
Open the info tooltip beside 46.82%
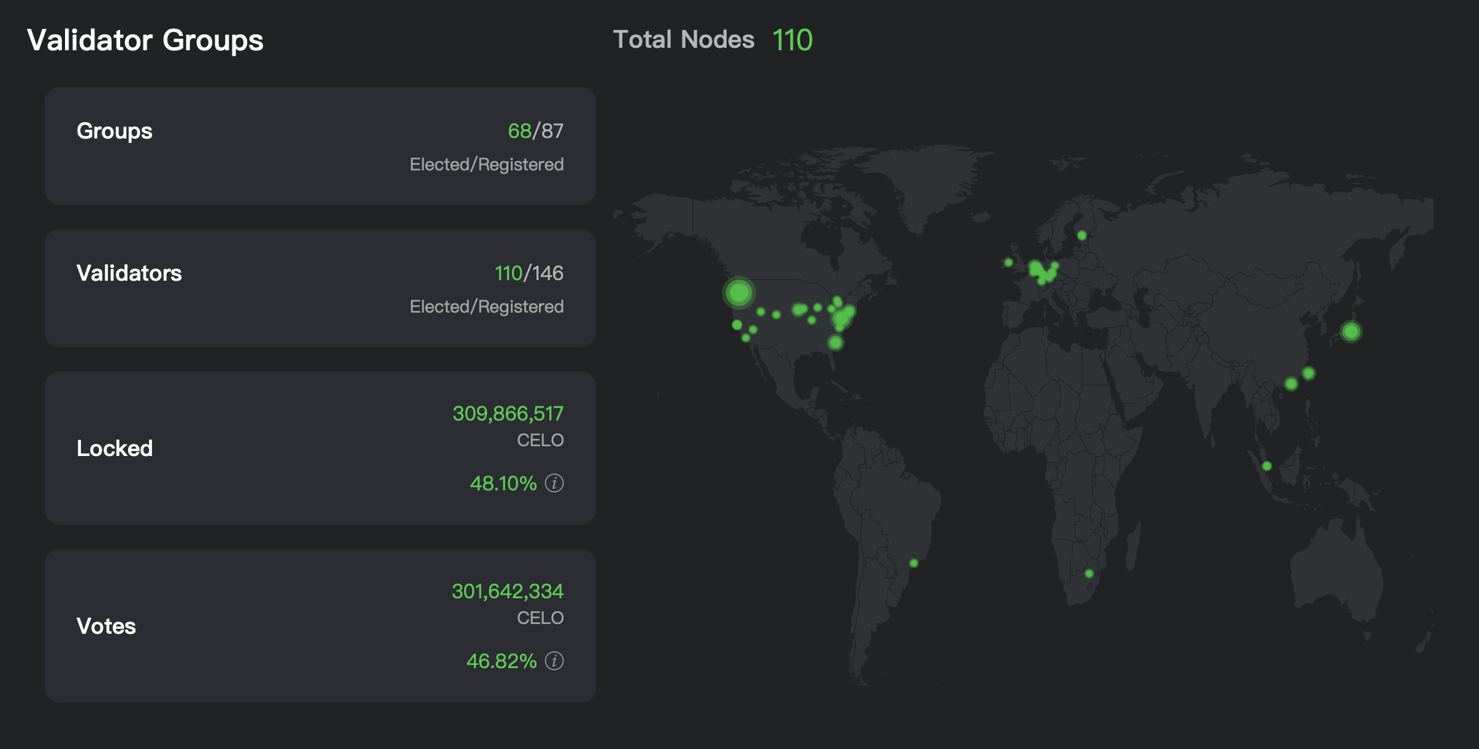(555, 661)
